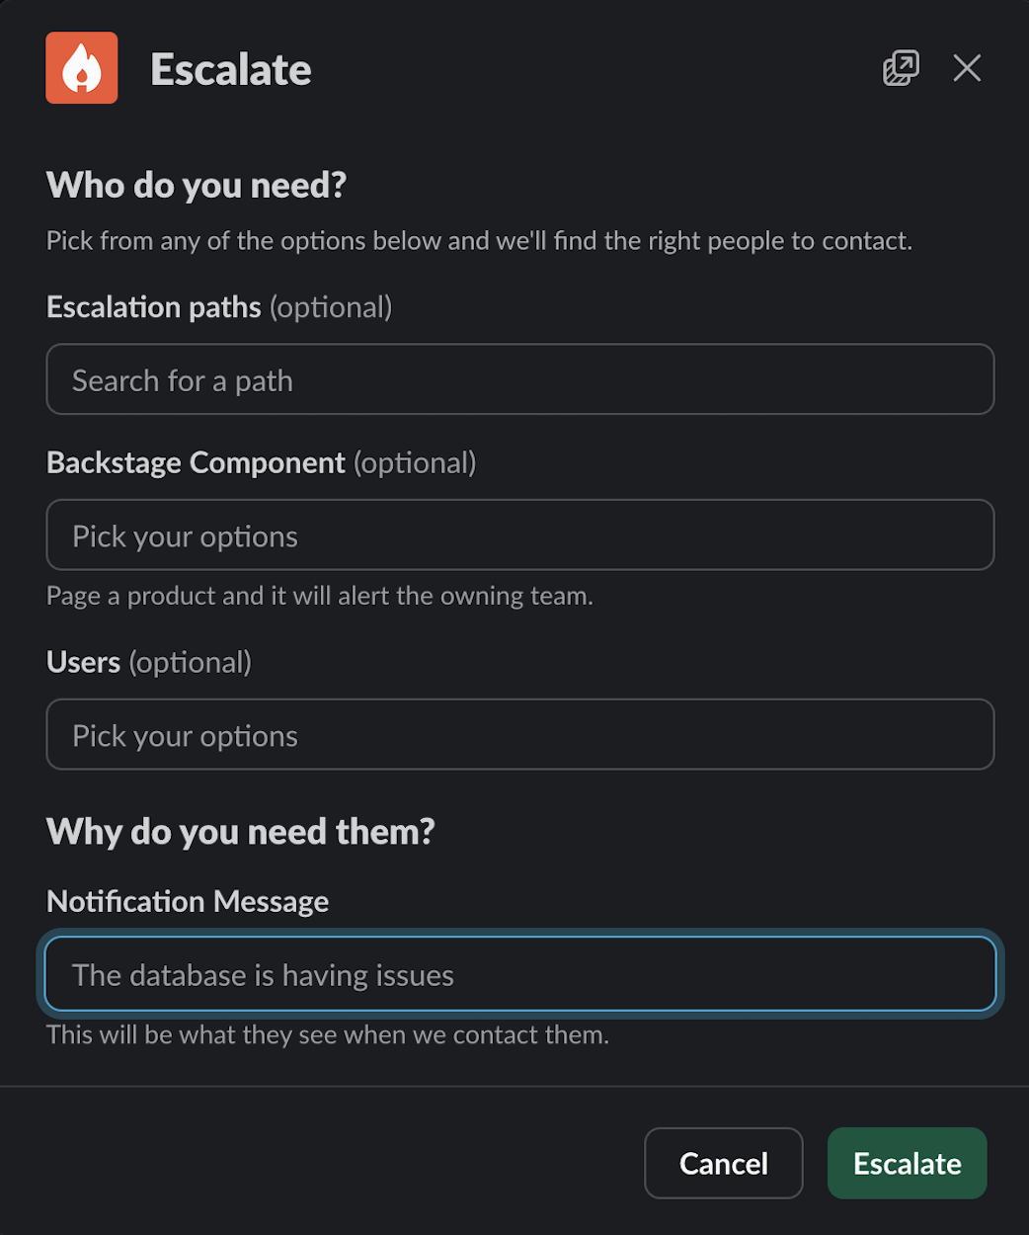Image resolution: width=1029 pixels, height=1235 pixels.
Task: Click the "This will be what they see" hint
Action: (x=328, y=1034)
